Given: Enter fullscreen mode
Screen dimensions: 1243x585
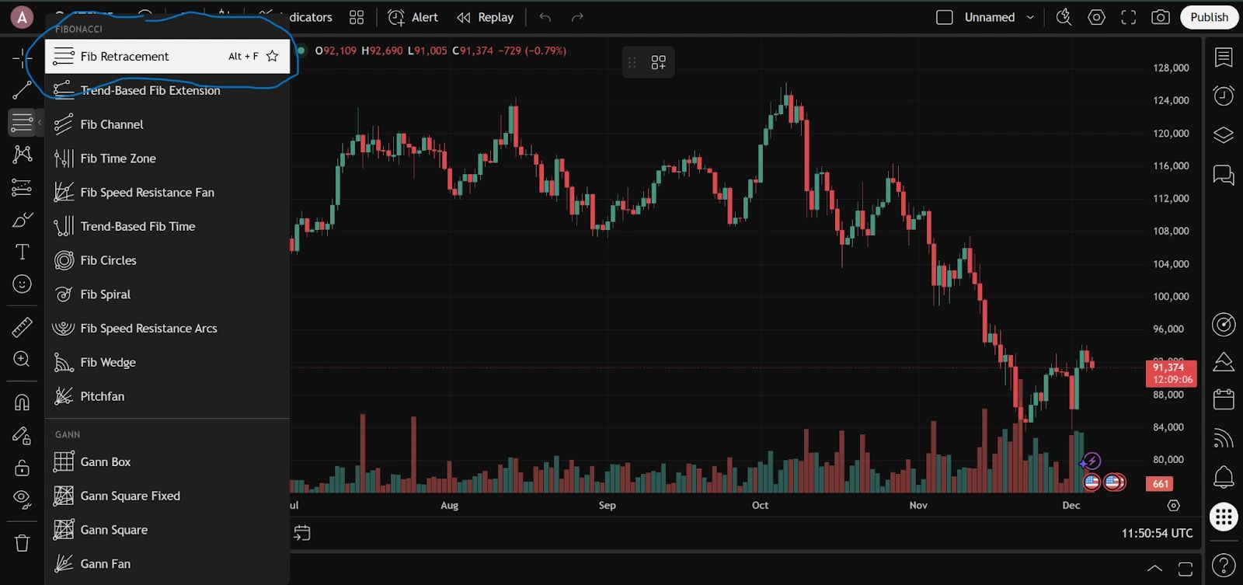Looking at the screenshot, I should tap(1128, 17).
